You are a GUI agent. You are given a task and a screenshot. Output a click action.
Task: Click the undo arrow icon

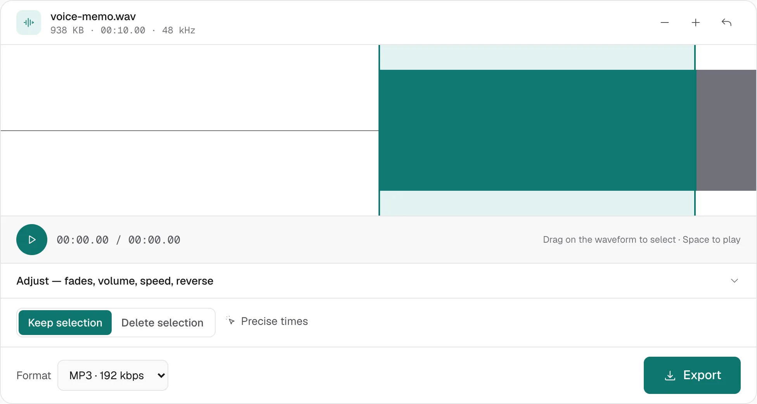click(x=727, y=22)
